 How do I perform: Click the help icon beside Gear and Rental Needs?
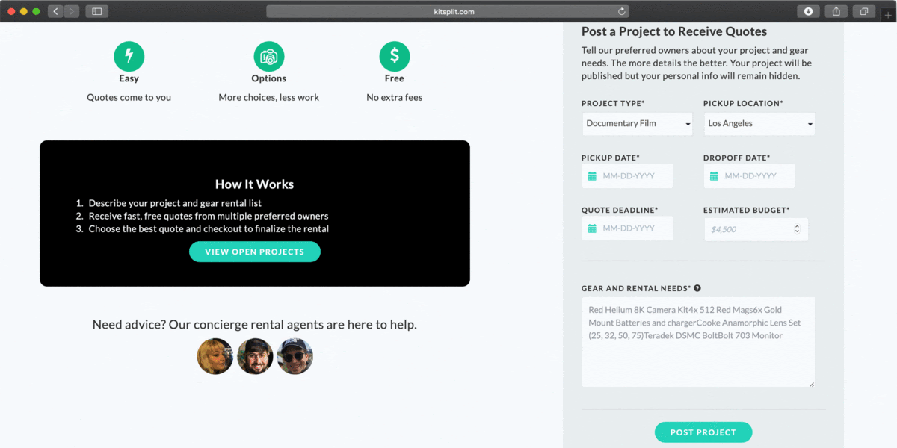coord(697,287)
